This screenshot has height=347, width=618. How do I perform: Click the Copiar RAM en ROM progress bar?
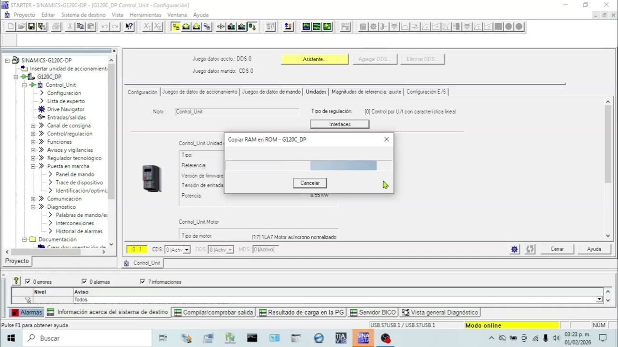tap(309, 166)
